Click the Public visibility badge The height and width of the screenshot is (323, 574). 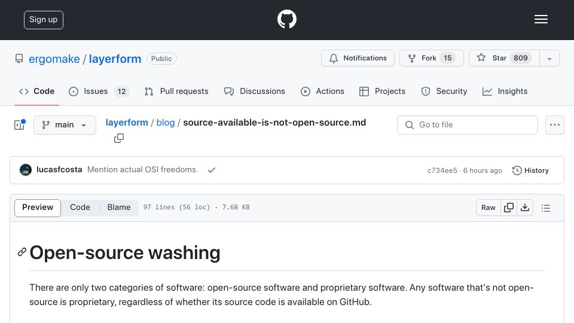161,59
